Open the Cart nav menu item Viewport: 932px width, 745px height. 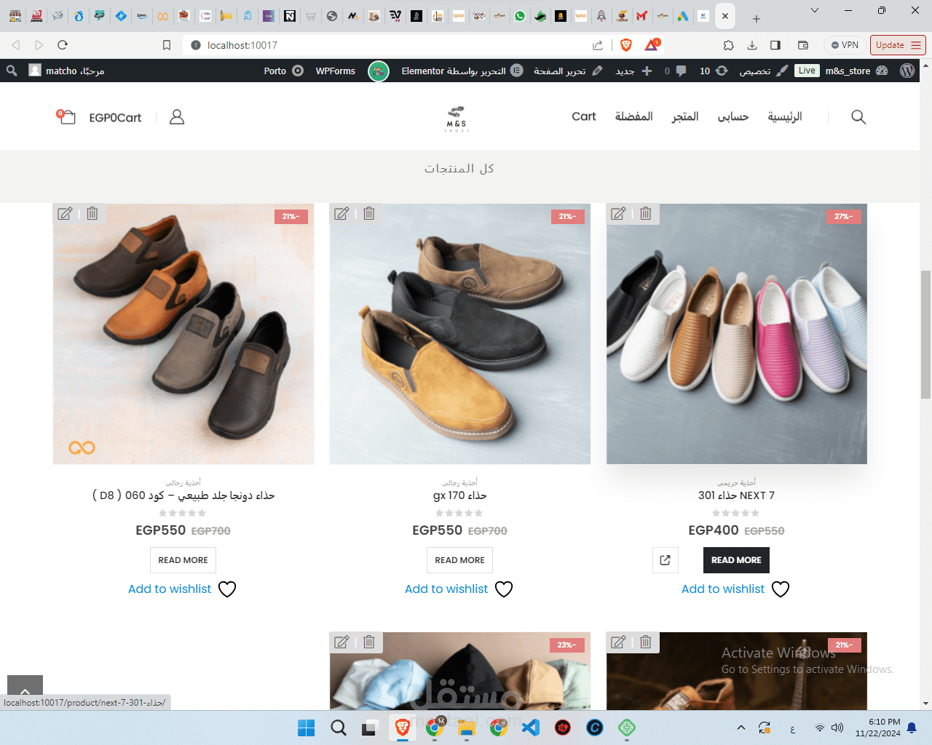click(584, 116)
